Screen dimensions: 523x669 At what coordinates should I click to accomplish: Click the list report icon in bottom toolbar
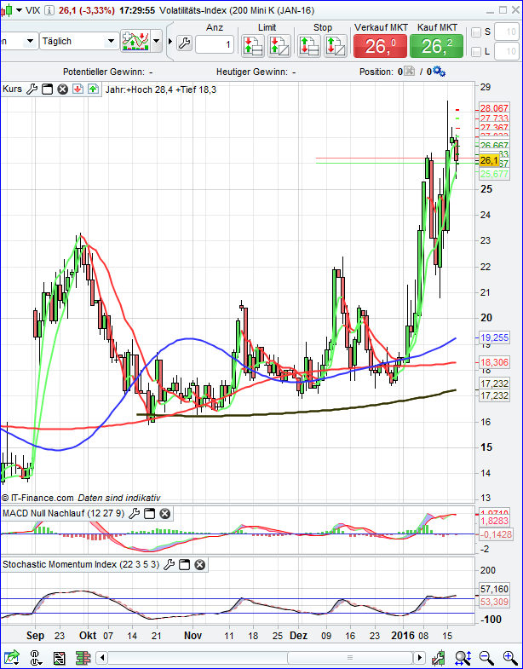point(60,657)
